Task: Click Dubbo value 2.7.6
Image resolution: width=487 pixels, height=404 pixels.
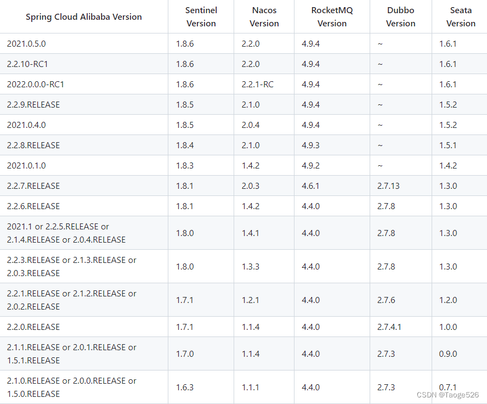Action: tap(386, 300)
